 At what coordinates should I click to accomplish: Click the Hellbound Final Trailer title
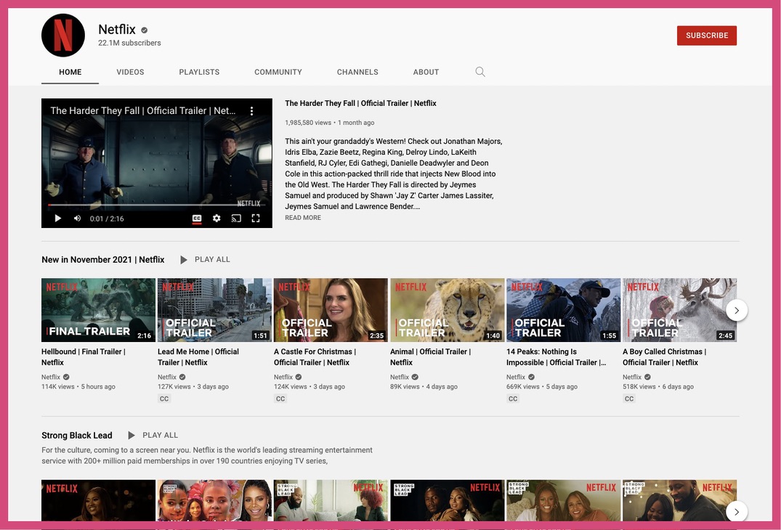pos(83,356)
